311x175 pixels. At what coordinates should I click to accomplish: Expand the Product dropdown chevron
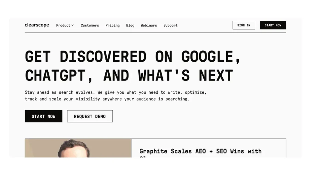click(x=73, y=25)
